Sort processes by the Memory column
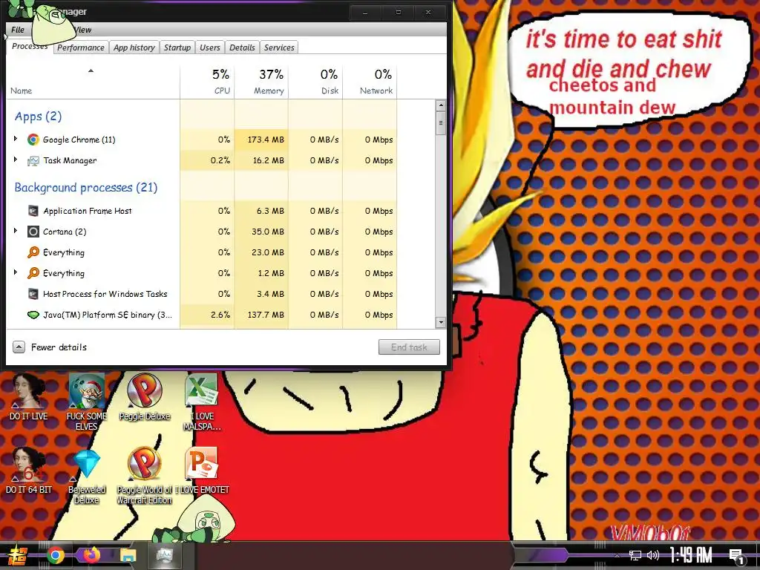The height and width of the screenshot is (570, 760). pyautogui.click(x=261, y=82)
